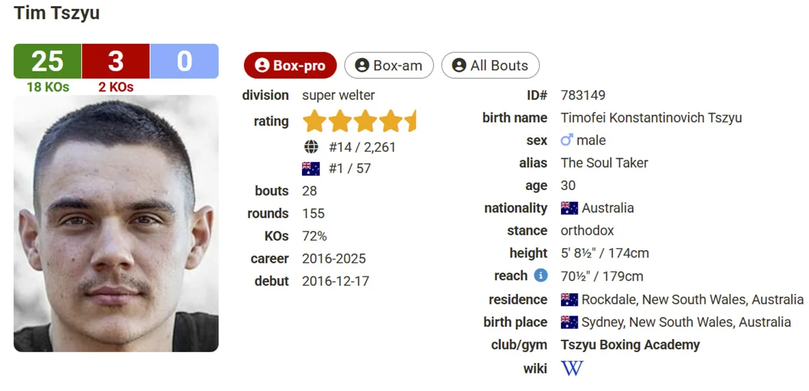Image resolution: width=809 pixels, height=391 pixels.
Task: Click the five-star rating display
Action: tap(359, 122)
